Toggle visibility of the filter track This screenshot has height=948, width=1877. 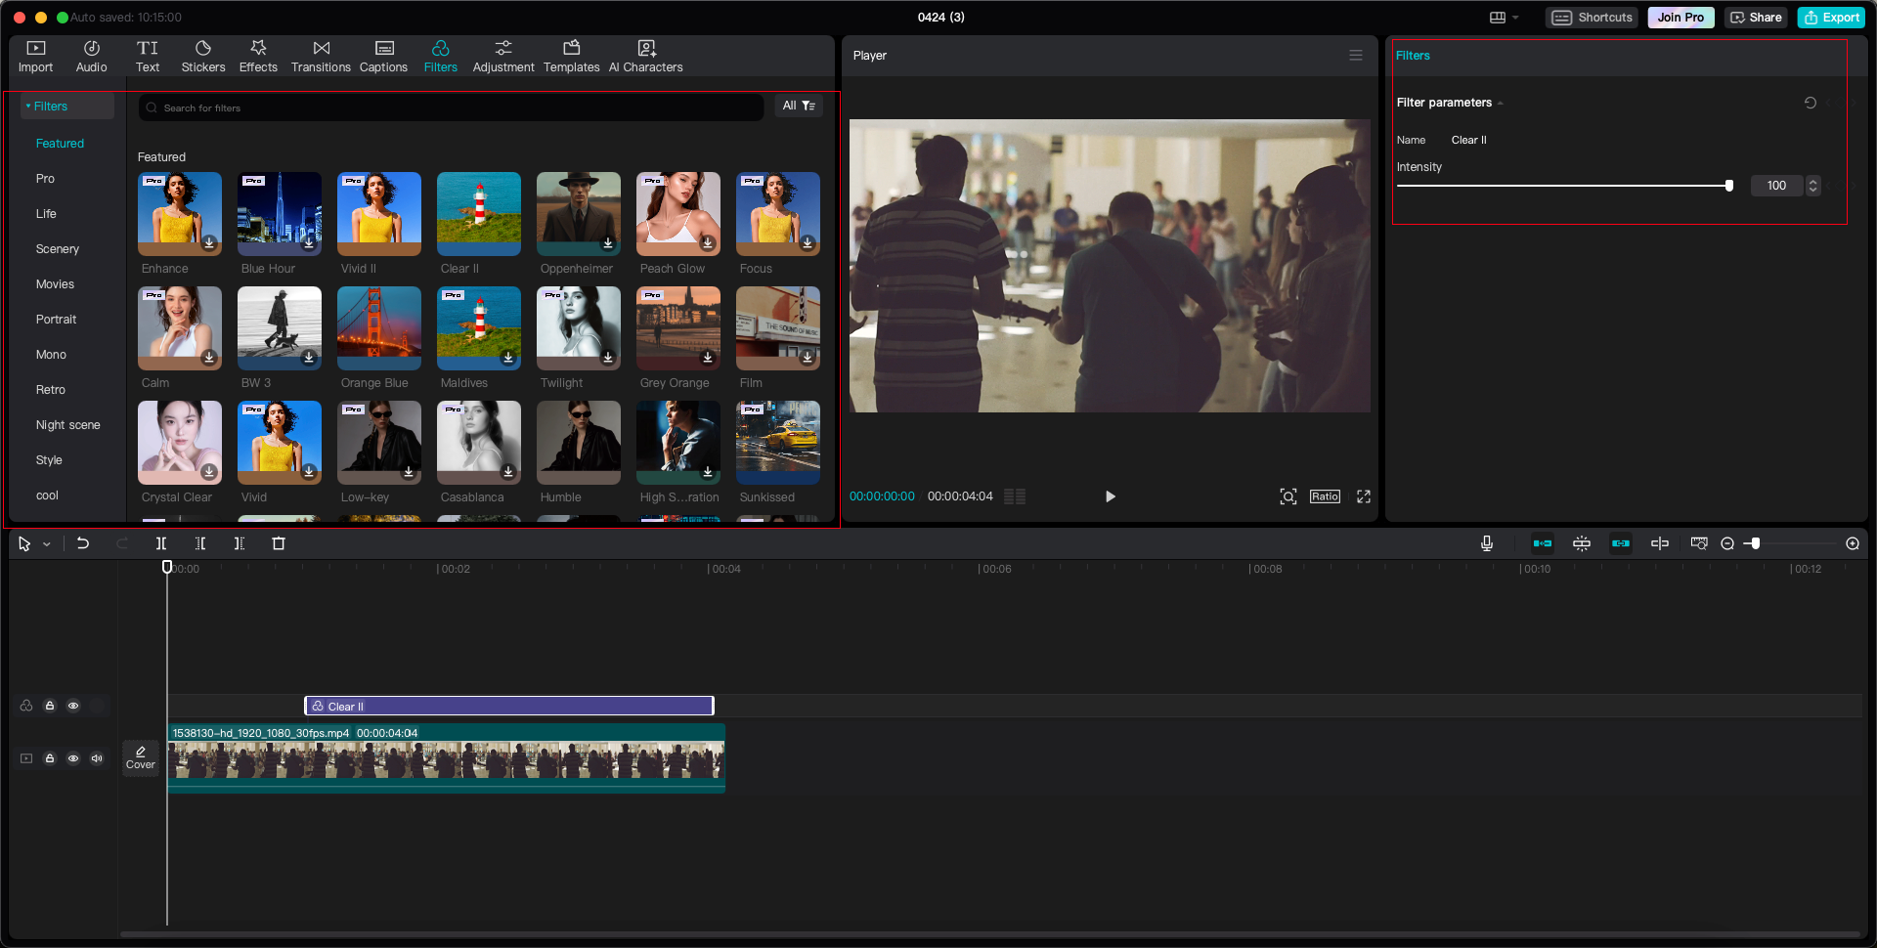73,706
